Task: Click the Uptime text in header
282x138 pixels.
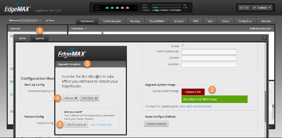Action: click(x=161, y=10)
